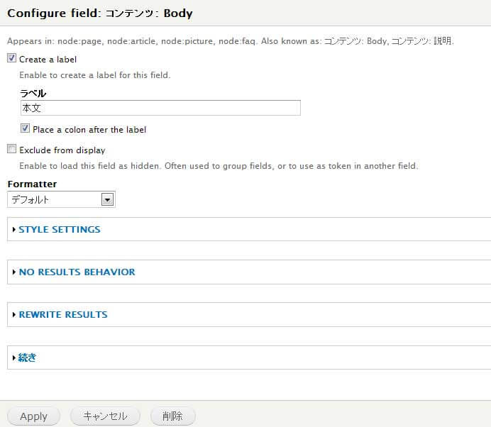Open the Formatter dropdown showing デフォルト

pyautogui.click(x=55, y=200)
